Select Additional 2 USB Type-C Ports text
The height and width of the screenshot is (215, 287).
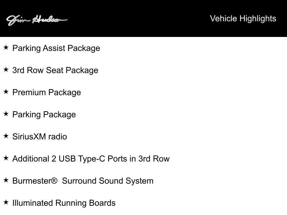[x=91, y=159]
